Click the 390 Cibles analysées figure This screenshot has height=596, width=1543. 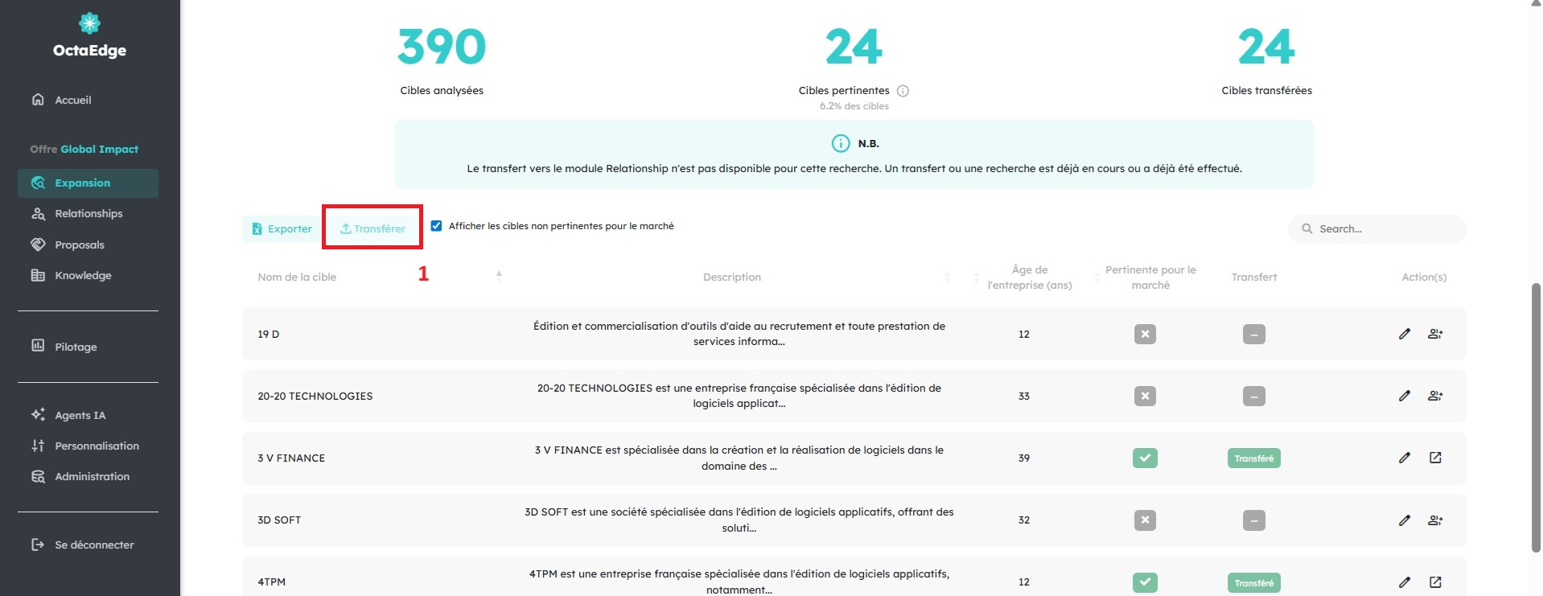point(442,47)
